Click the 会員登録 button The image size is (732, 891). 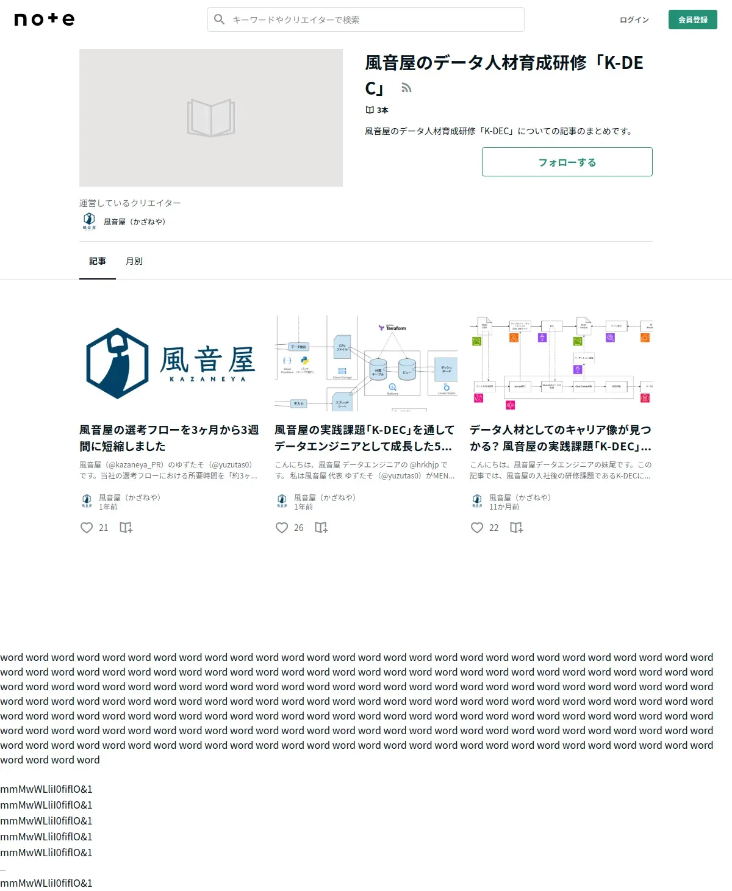(x=693, y=20)
